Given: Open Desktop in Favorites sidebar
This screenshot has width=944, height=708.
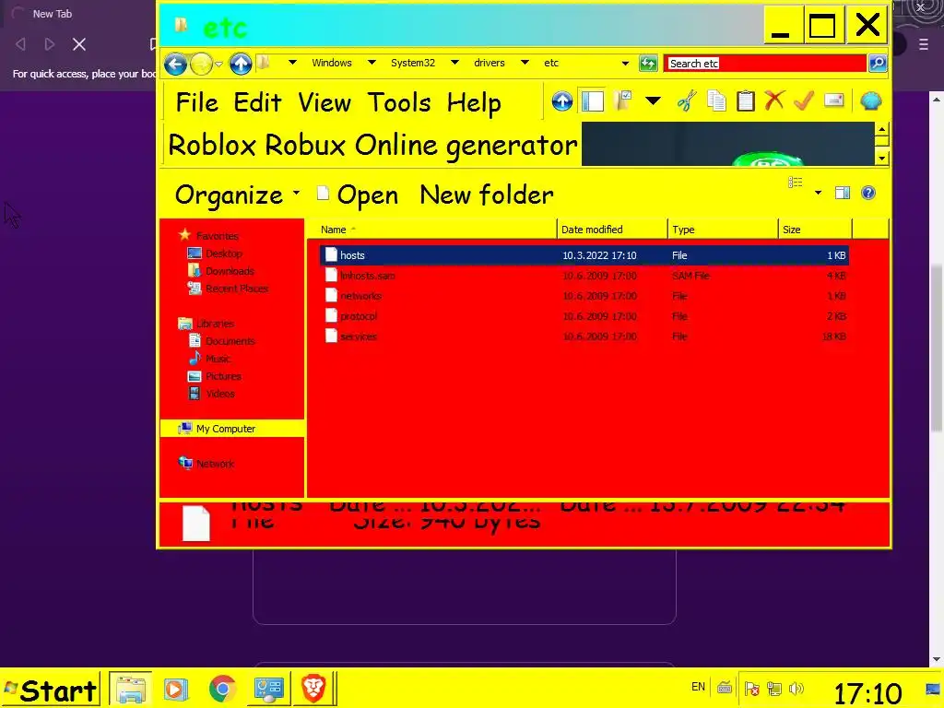Looking at the screenshot, I should coord(215,254).
